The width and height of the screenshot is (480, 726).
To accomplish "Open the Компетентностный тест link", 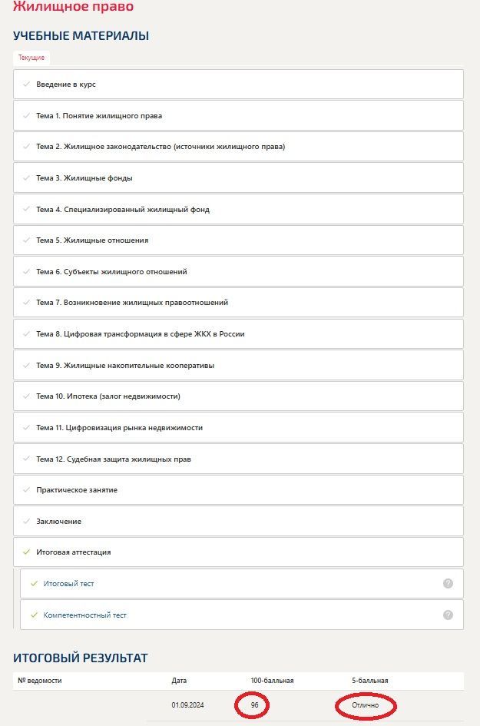I will [x=84, y=615].
